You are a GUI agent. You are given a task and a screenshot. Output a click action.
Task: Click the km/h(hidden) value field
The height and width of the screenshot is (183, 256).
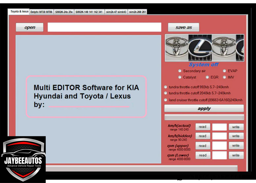coord(220,136)
